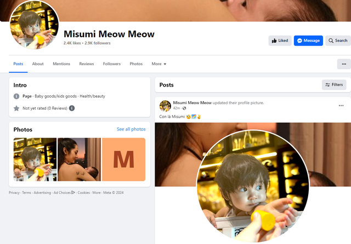Click the info icon beside Not yet rated
This screenshot has width=351, height=244.
72,109
